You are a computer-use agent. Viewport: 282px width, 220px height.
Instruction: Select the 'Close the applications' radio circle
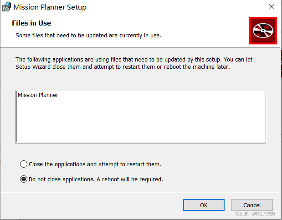(x=24, y=164)
